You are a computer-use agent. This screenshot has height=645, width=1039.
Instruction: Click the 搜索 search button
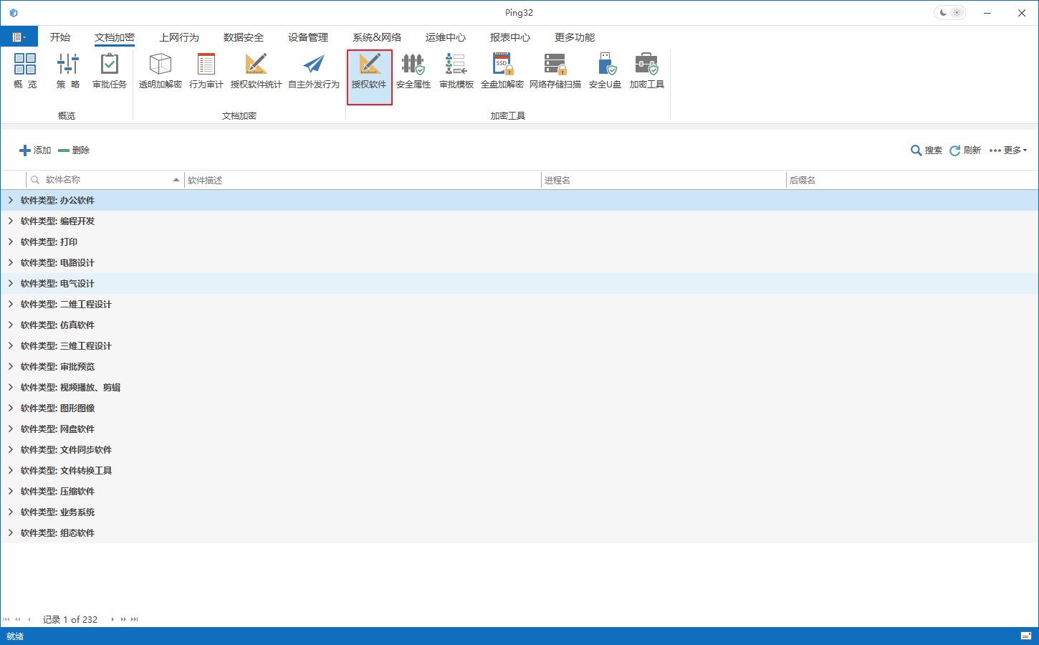[927, 150]
